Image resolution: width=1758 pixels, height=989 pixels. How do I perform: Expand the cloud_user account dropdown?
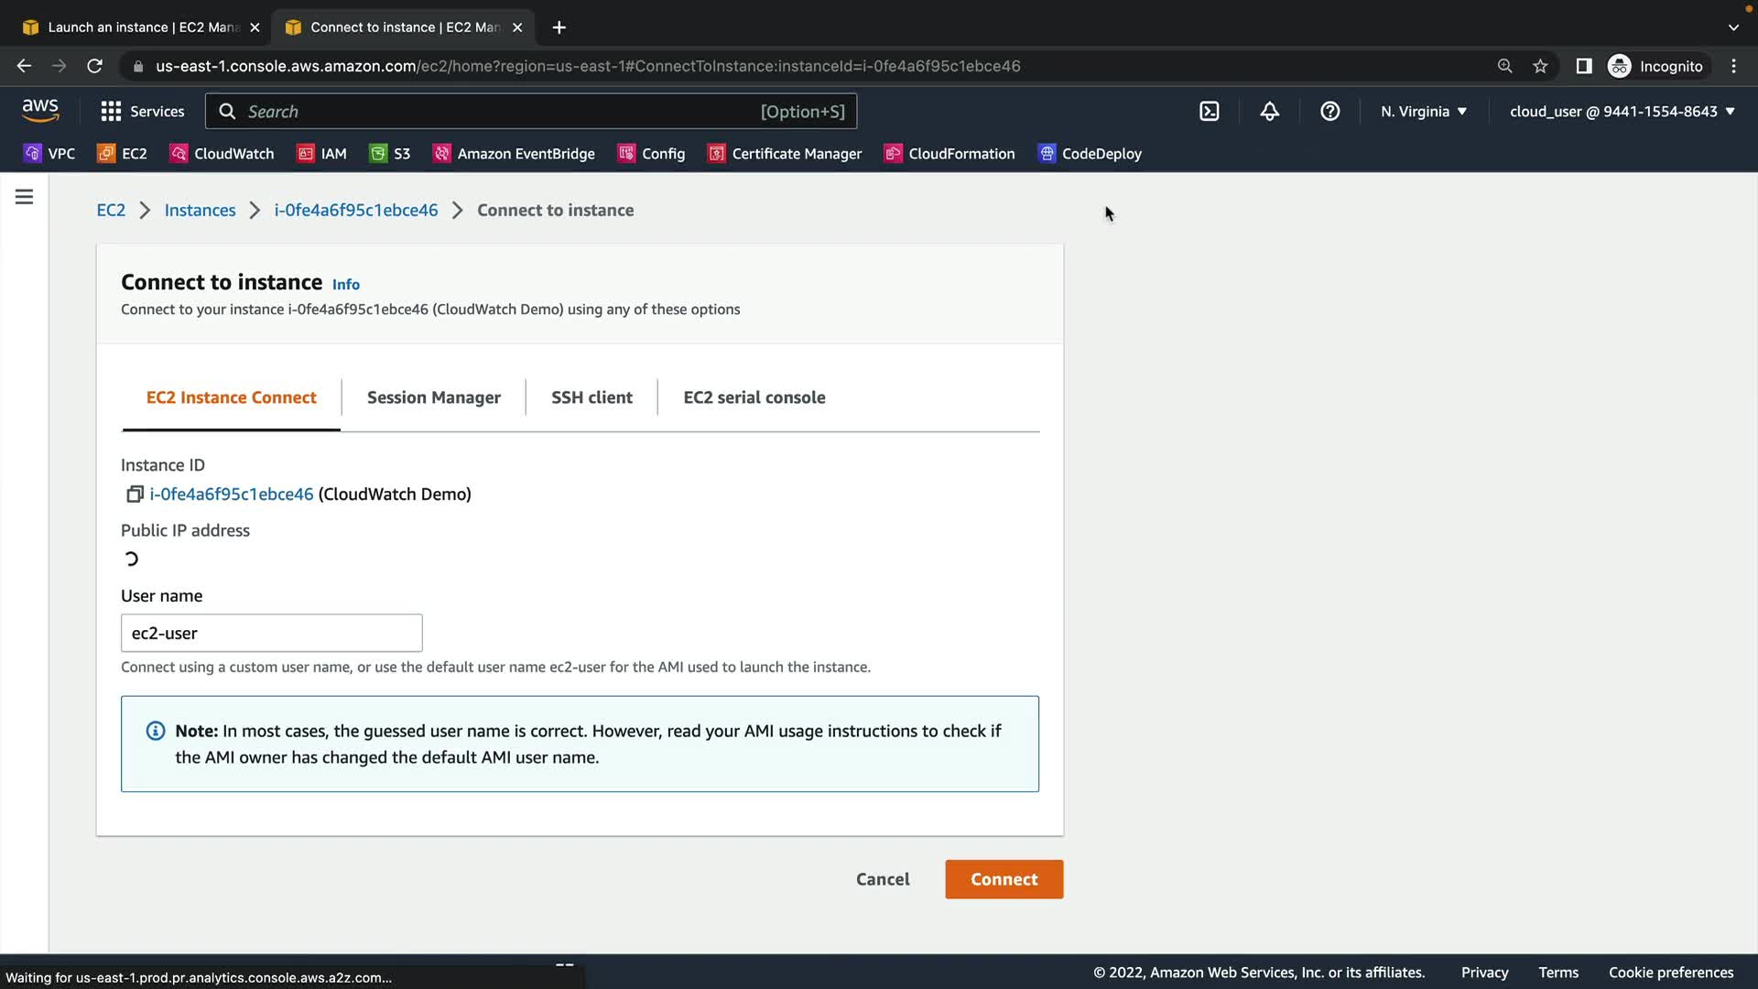(1622, 111)
